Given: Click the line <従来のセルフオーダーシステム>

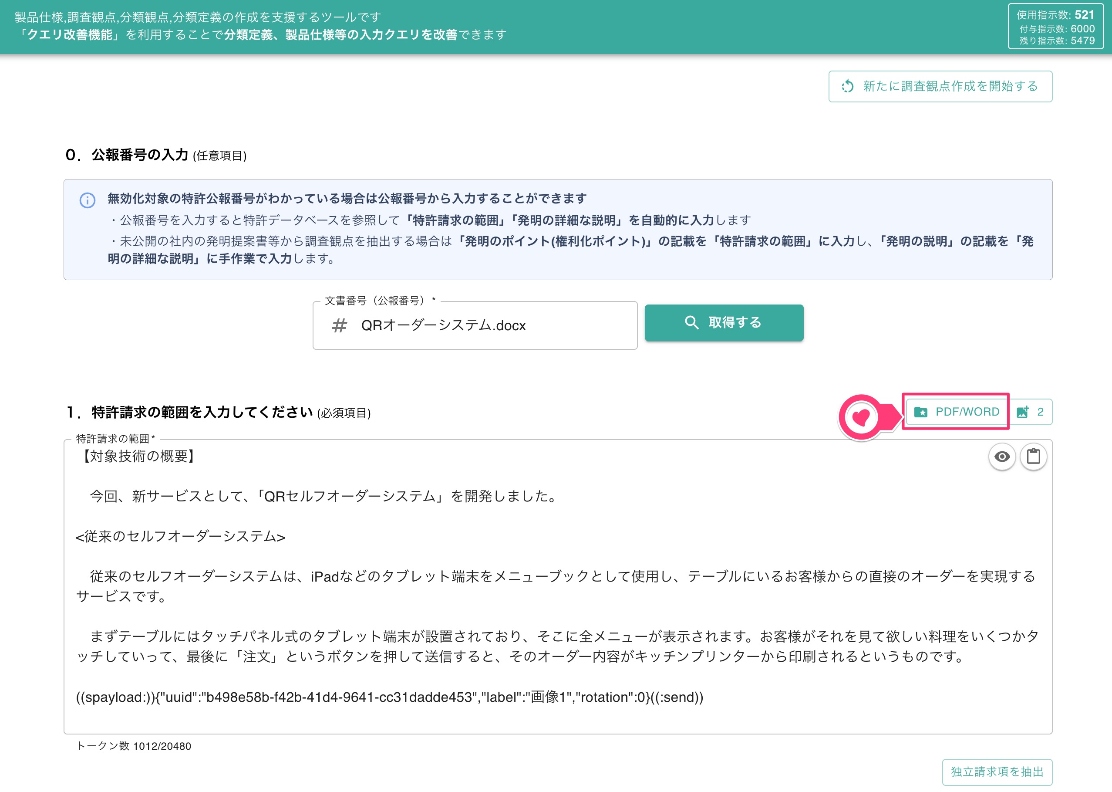Looking at the screenshot, I should click(180, 536).
